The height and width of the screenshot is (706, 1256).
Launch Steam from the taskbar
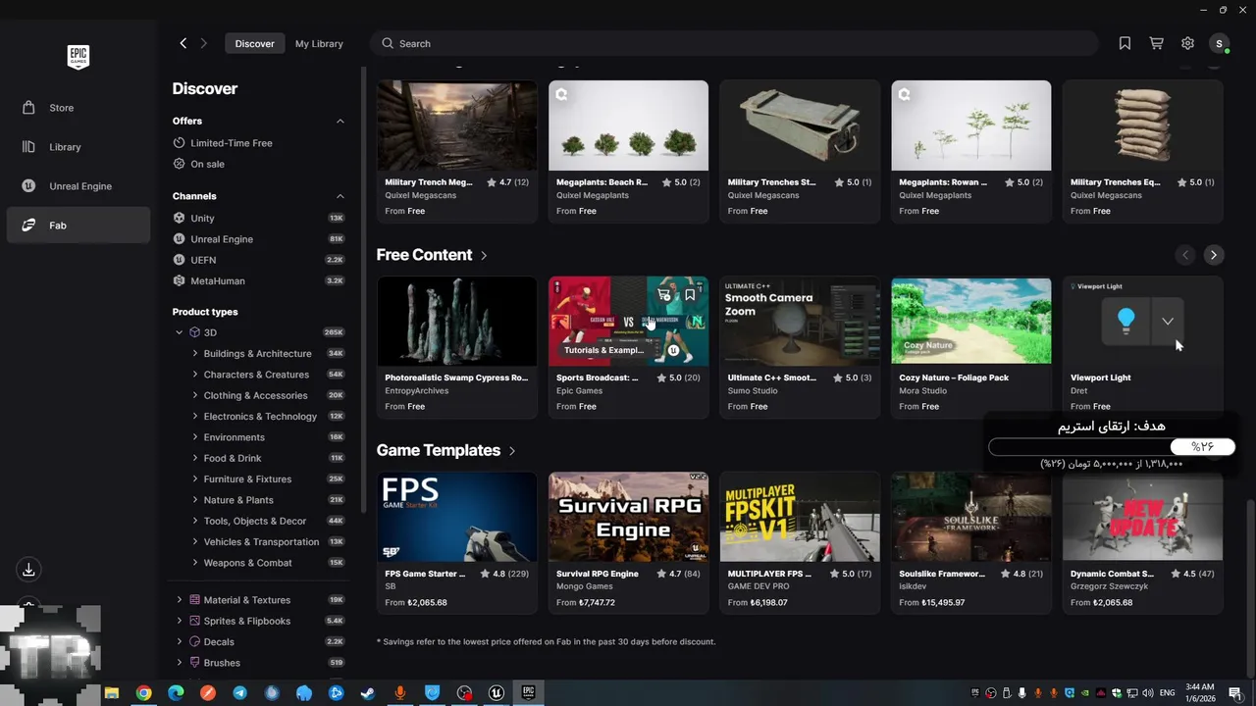tap(367, 693)
